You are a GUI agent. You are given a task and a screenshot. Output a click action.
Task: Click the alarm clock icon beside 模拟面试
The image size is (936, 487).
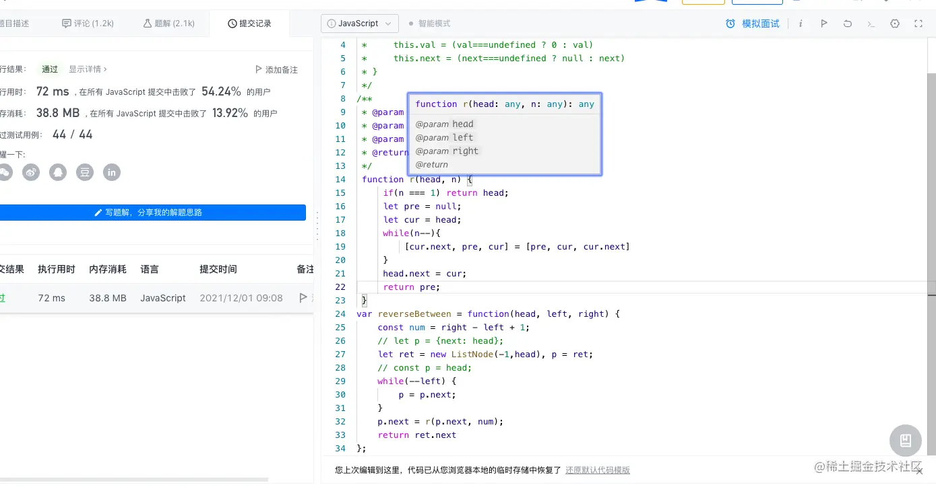pyautogui.click(x=730, y=24)
